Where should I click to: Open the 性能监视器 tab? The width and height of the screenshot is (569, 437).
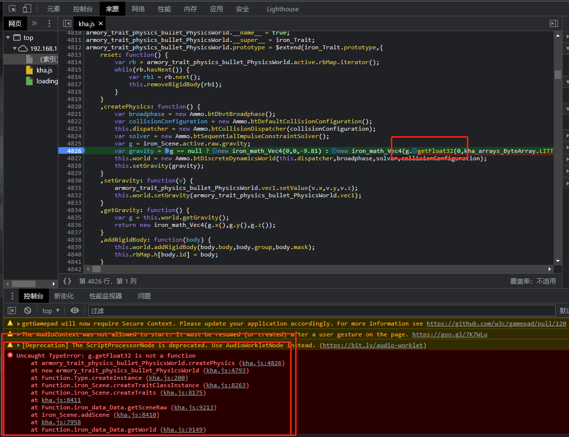[x=105, y=296]
